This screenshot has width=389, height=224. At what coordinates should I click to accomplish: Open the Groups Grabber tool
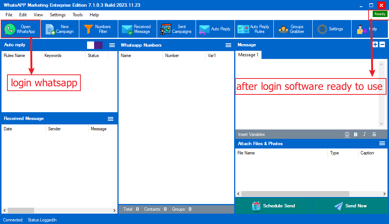coord(292,29)
